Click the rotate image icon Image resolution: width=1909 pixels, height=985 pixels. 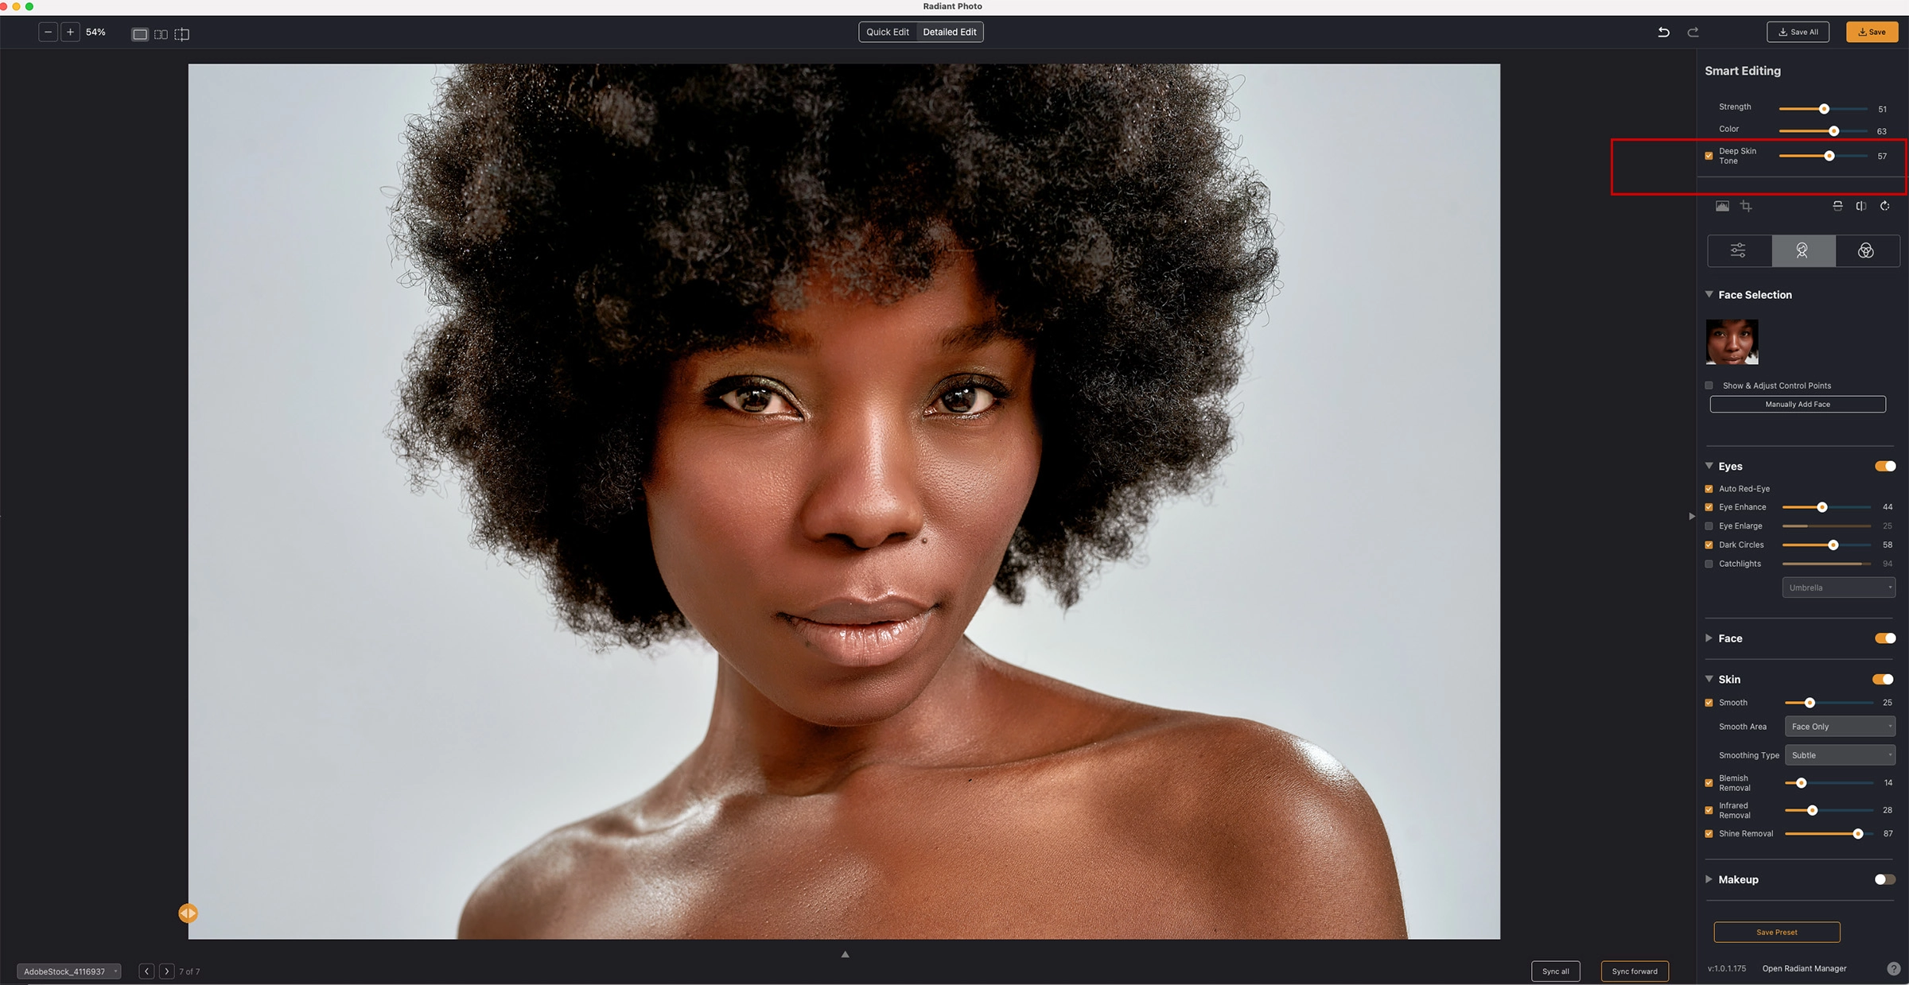pos(1884,206)
